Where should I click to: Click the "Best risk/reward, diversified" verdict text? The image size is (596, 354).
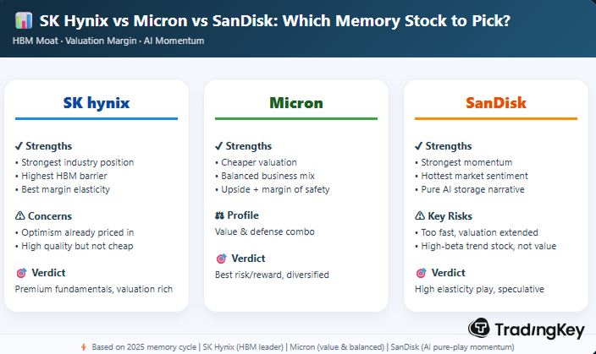pos(272,275)
